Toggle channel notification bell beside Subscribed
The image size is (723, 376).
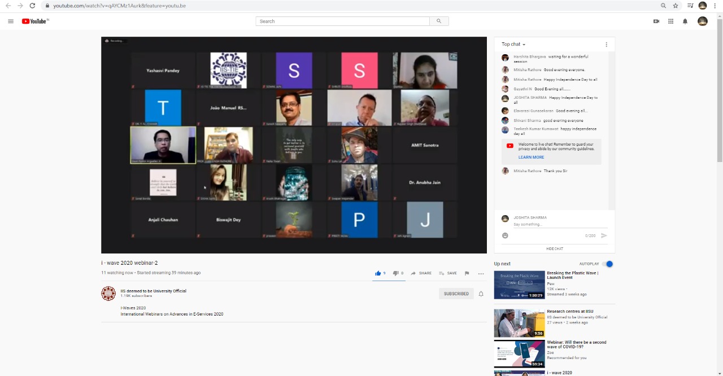tap(481, 294)
